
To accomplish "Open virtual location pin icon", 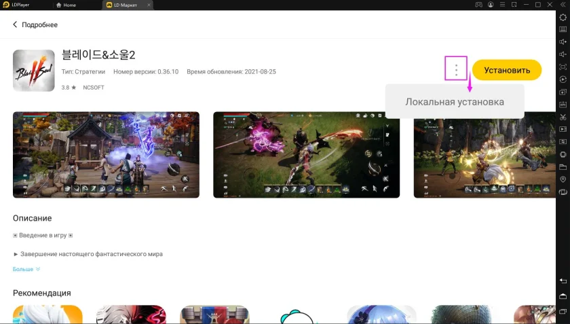I will tap(563, 179).
